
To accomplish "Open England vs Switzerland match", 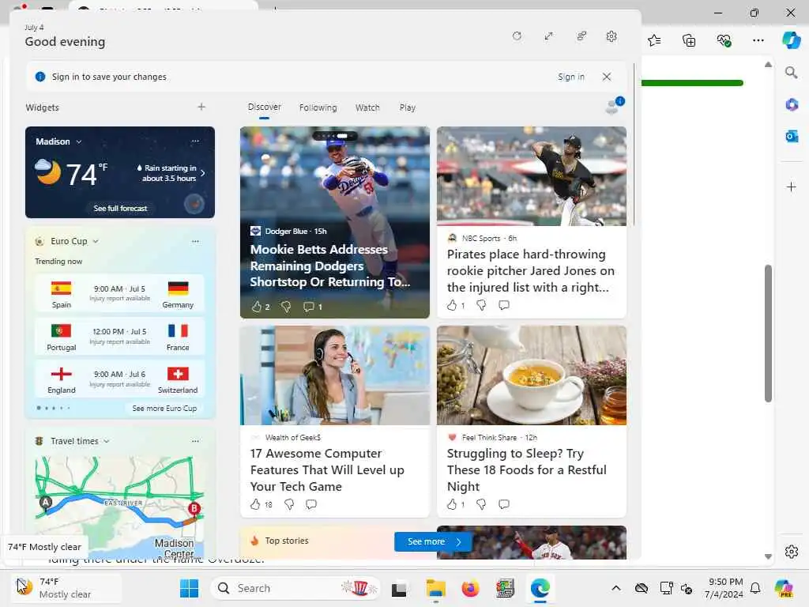I will 120,379.
